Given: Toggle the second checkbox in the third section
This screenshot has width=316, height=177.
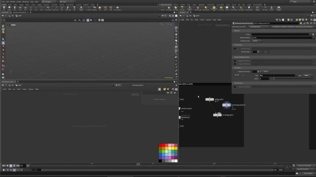Looking at the screenshot, I should (x=235, y=64).
